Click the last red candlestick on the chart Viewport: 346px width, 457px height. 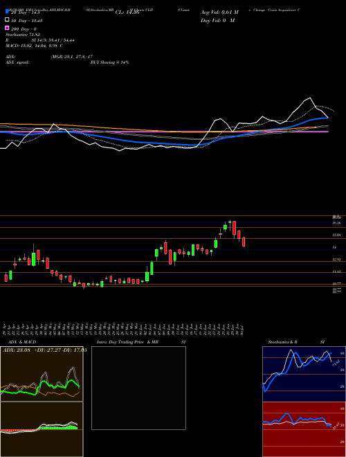[244, 242]
